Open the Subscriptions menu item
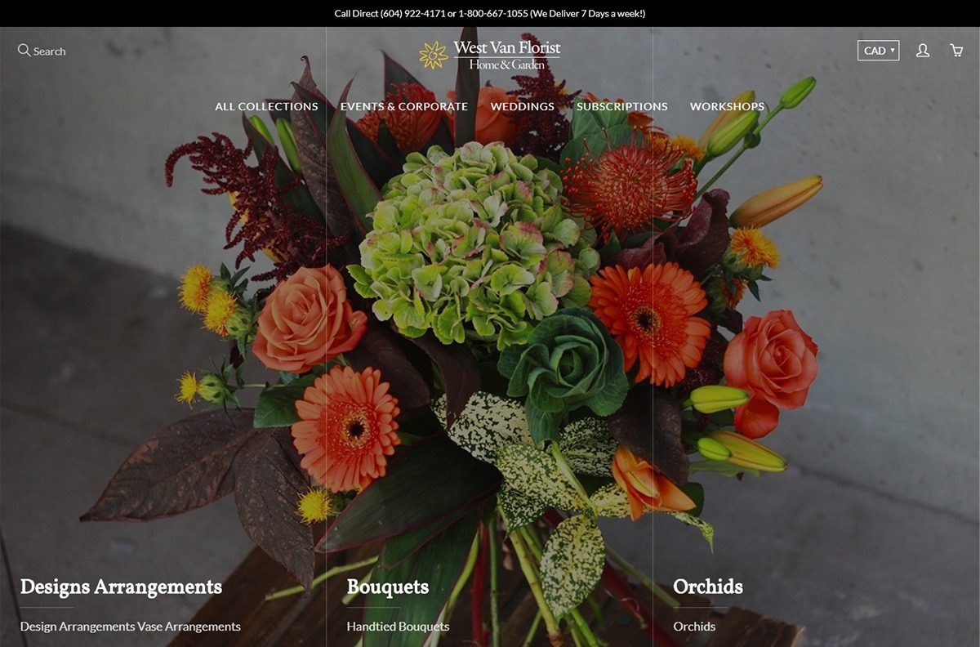This screenshot has height=647, width=980. coord(622,106)
